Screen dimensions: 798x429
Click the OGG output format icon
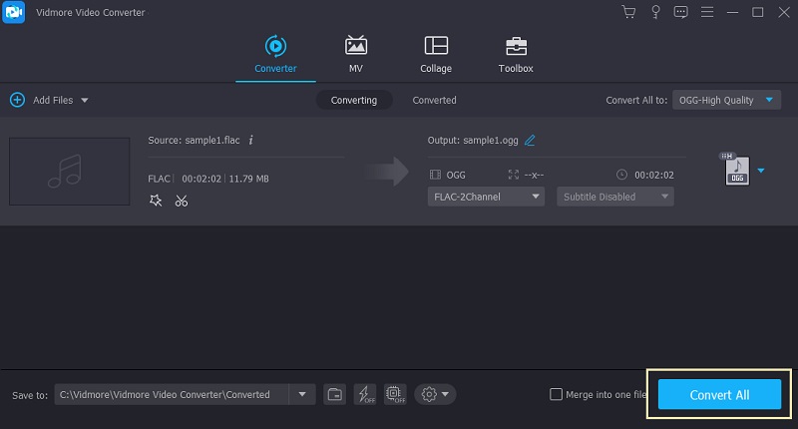click(x=736, y=170)
